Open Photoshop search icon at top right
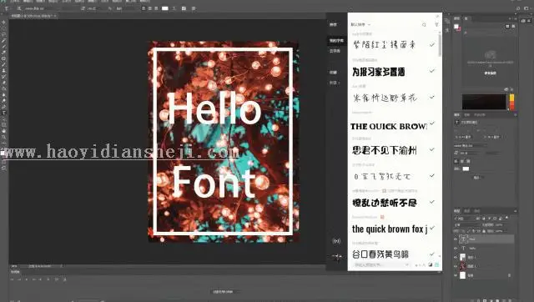Viewport: 534px width, 302px height. 518,8
